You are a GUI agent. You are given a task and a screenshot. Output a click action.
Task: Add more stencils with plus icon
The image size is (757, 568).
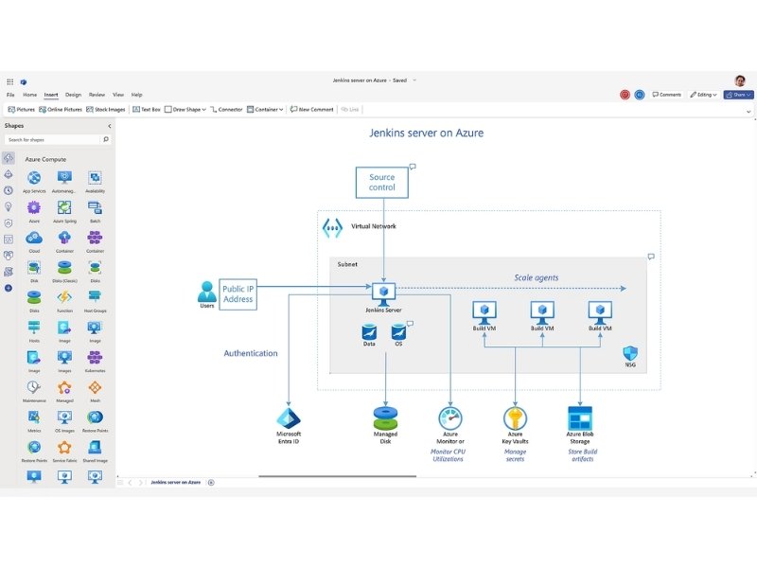tap(9, 288)
